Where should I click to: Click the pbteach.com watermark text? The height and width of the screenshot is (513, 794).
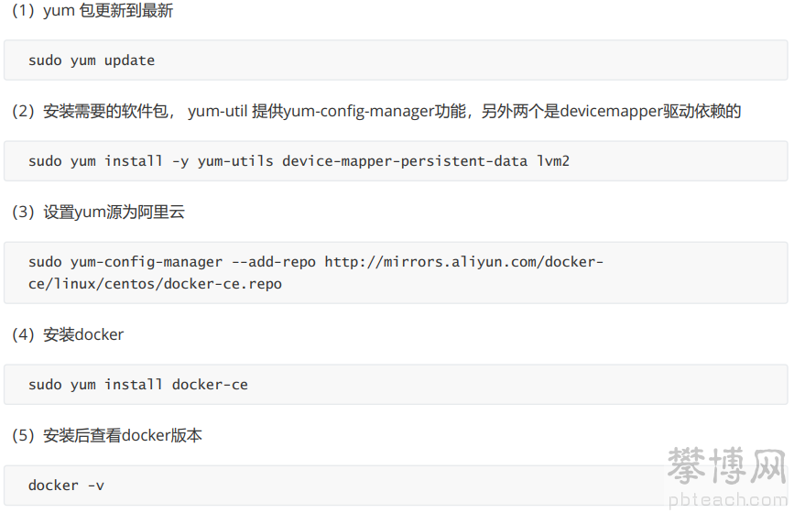pyautogui.click(x=728, y=500)
